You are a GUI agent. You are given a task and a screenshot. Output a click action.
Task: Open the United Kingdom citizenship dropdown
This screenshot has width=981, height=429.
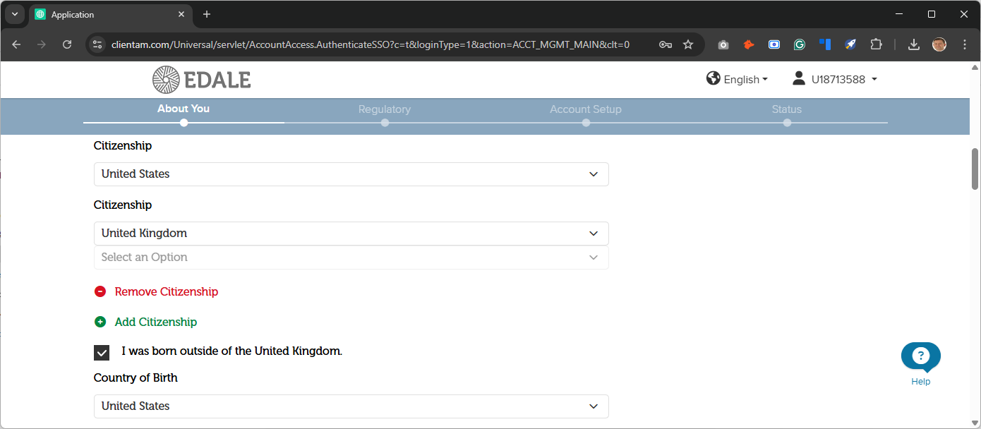coord(351,234)
